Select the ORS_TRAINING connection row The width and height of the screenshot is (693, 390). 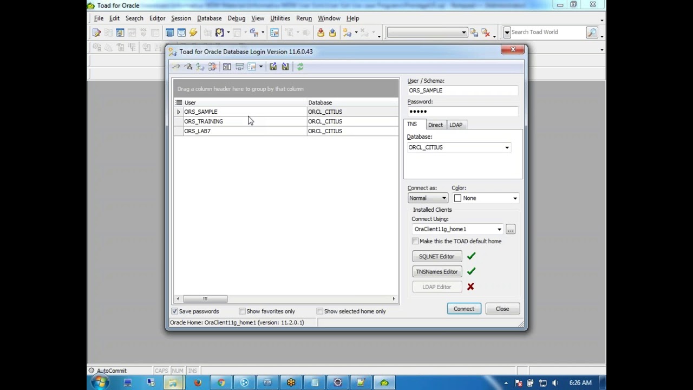tap(286, 121)
